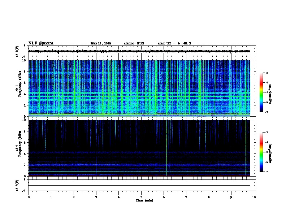Image resolution: width=286 pixels, height=221 pixels.
Task: Click the time axis tick label "7"
Action: [186, 197]
